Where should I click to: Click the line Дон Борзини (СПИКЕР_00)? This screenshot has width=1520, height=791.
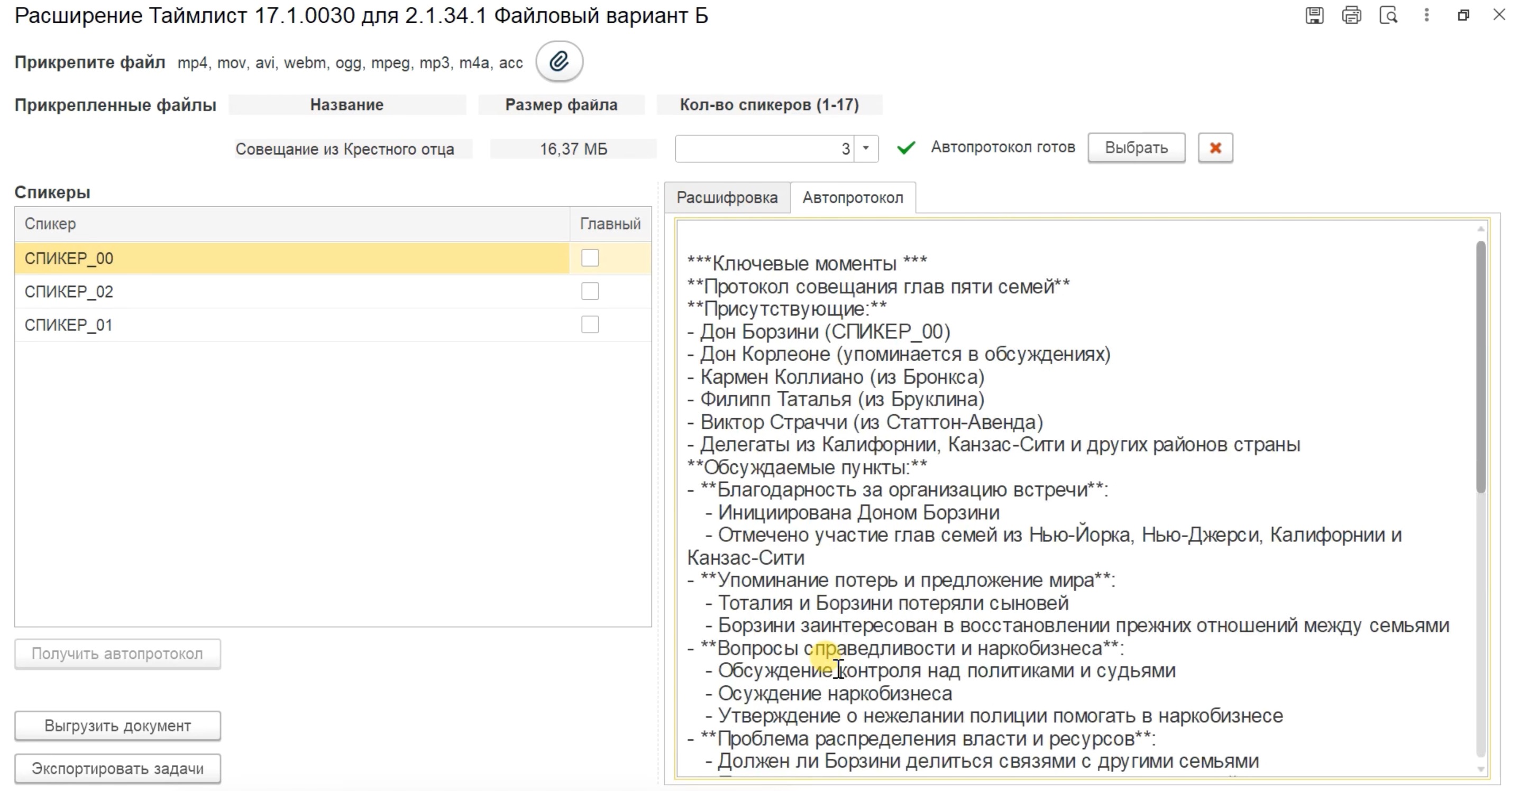point(819,332)
